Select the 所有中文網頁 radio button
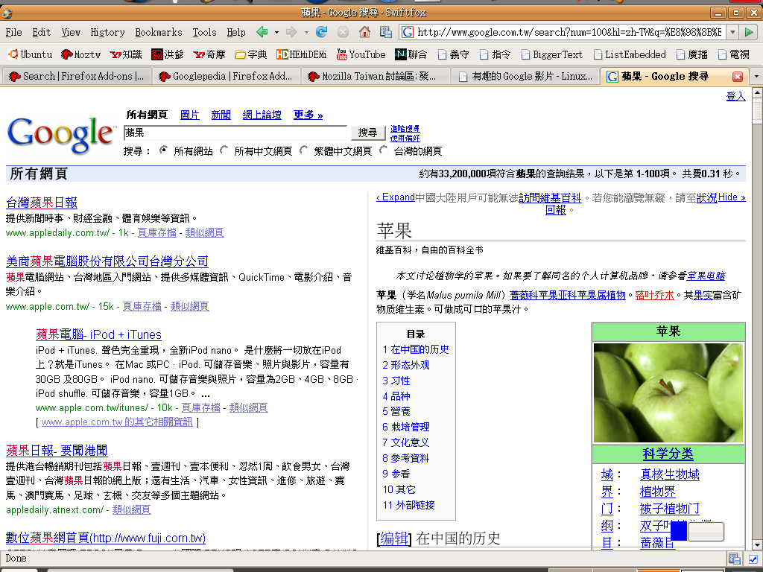The height and width of the screenshot is (572, 763). [x=224, y=150]
